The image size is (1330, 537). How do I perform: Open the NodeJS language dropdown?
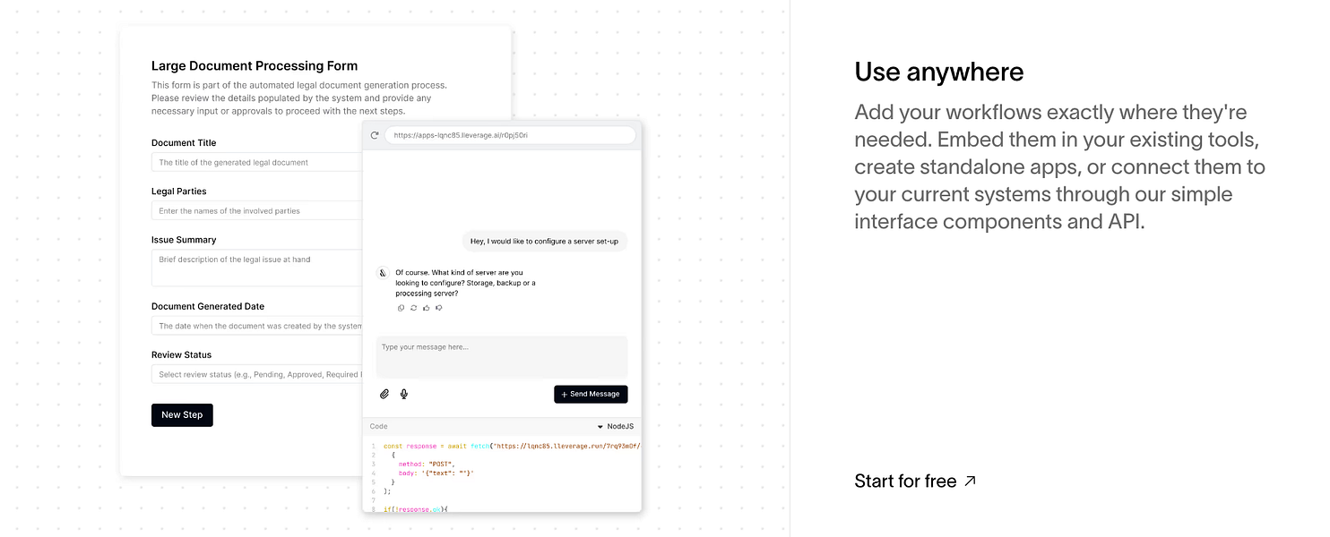(616, 427)
